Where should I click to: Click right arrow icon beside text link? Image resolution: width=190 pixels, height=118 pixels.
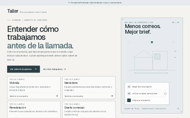[x=65, y=69]
